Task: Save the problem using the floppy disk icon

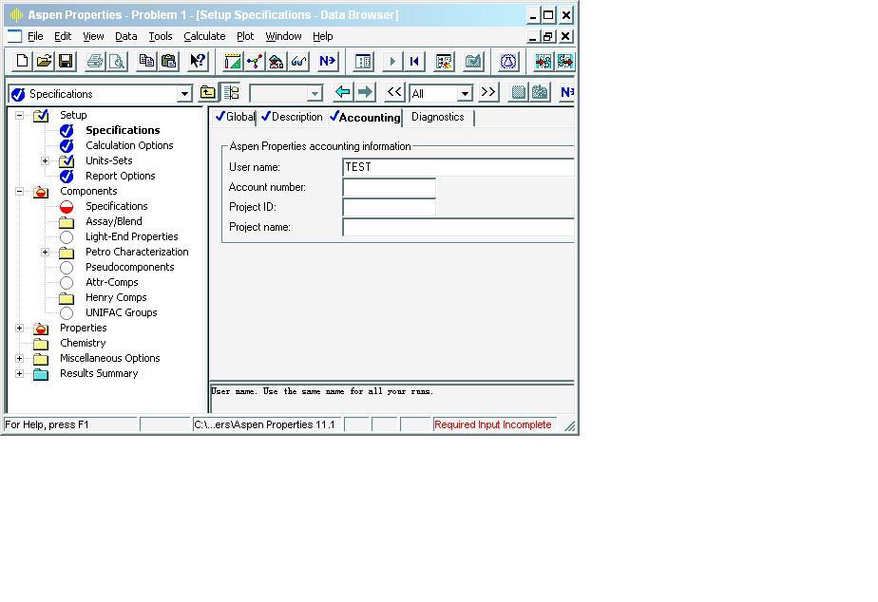Action: [66, 61]
